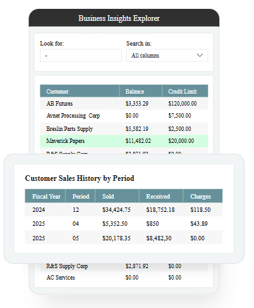Select the AB Futures customer row
254x308 pixels.
pos(124,104)
